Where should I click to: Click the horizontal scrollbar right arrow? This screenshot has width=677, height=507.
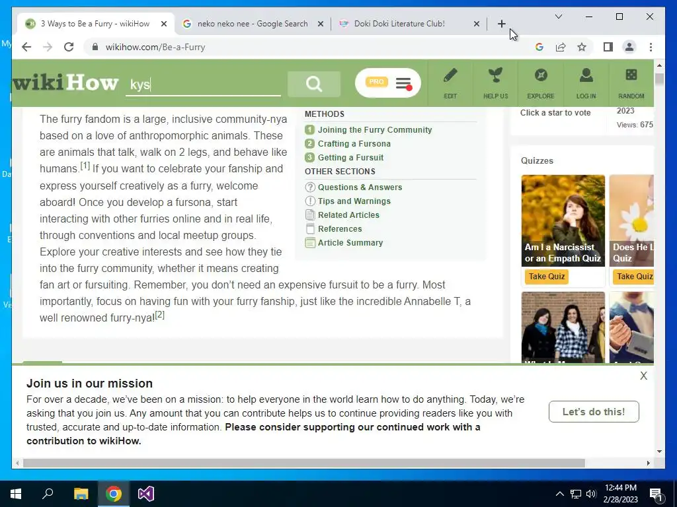click(x=648, y=463)
